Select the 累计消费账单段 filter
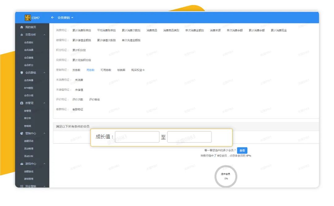 82,31
